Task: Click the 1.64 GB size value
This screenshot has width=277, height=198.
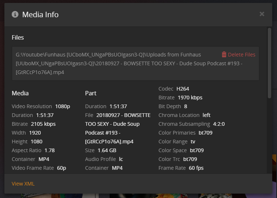Action: (x=107, y=150)
